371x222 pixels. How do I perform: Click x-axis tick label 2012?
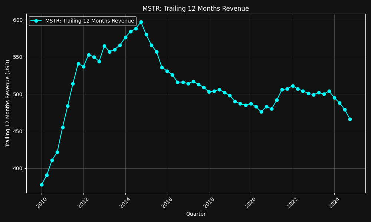(x=83, y=203)
